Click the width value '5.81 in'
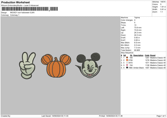167x118 pixels. [x=163, y=9]
